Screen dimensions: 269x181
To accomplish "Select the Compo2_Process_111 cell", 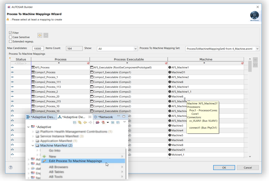I will (x=60, y=82).
